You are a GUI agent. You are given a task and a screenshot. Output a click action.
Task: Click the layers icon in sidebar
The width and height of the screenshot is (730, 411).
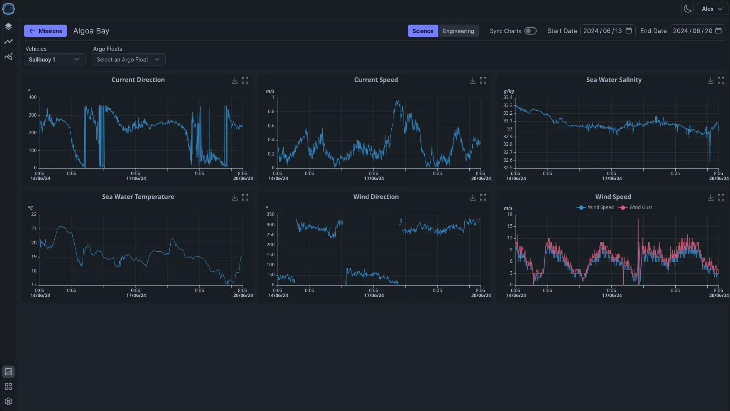coord(8,27)
